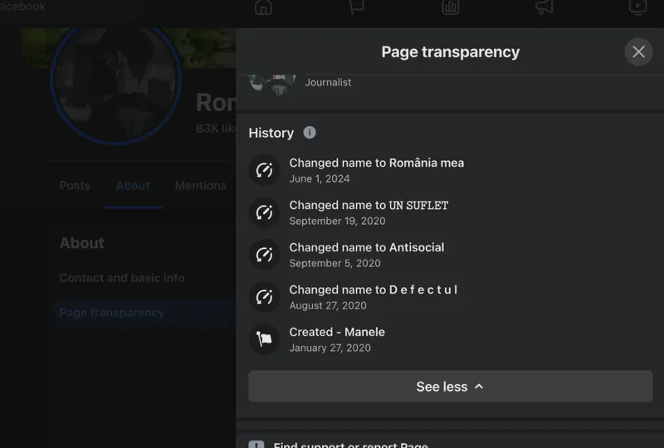
Task: Click the icon beside UN SUFLET name change
Action: tap(264, 212)
